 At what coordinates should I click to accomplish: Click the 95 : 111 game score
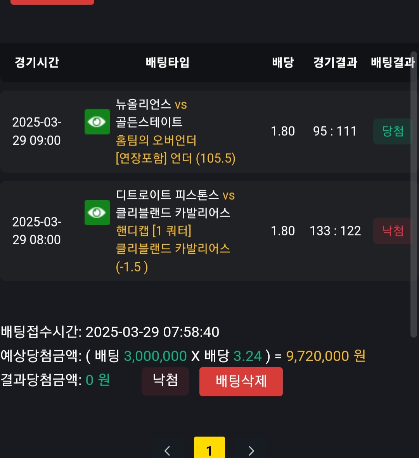point(335,131)
